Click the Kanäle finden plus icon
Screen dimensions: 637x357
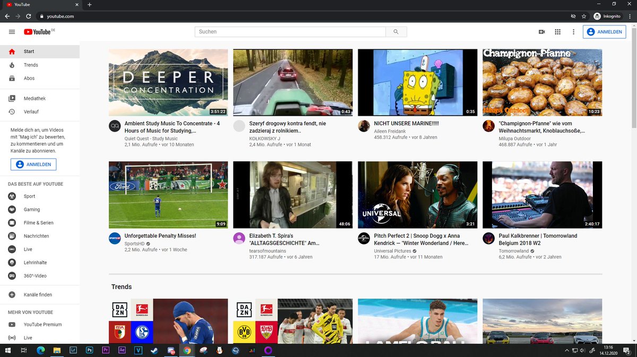click(x=12, y=294)
